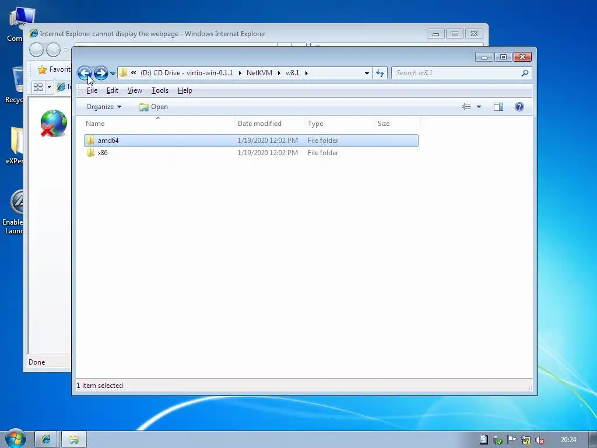Image resolution: width=597 pixels, height=448 pixels.
Task: Click the File folder type of x86 row
Action: pyautogui.click(x=323, y=153)
